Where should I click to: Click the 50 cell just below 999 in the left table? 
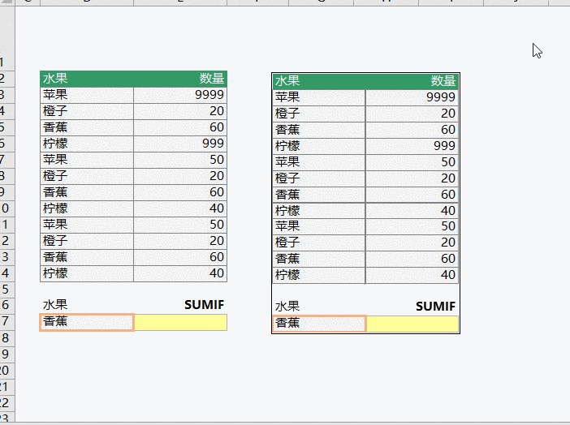[x=180, y=160]
